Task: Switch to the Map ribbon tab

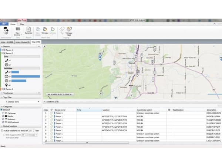Action: tap(22, 24)
